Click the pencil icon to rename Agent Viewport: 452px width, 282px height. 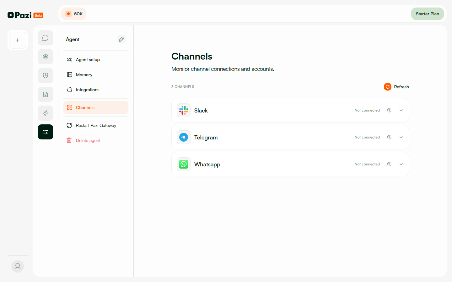pyautogui.click(x=121, y=39)
